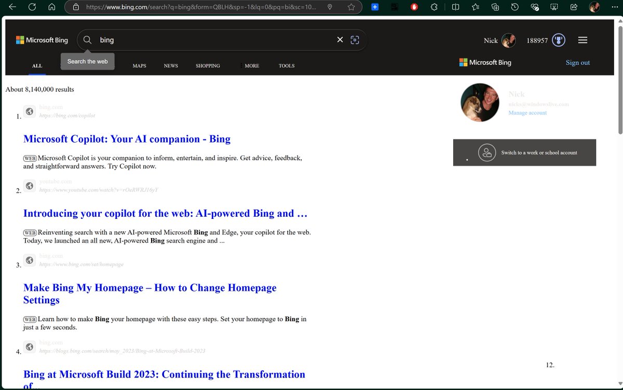Click the Sign out link
The height and width of the screenshot is (390, 623).
pos(578,63)
